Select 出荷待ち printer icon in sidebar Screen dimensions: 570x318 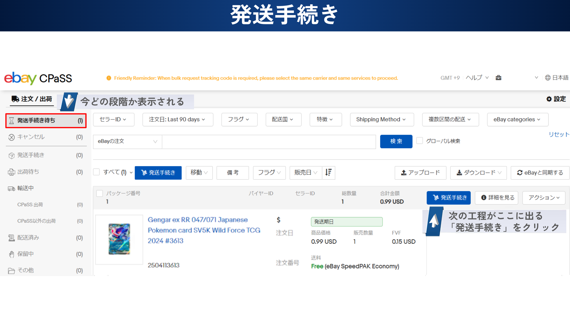pos(11,172)
